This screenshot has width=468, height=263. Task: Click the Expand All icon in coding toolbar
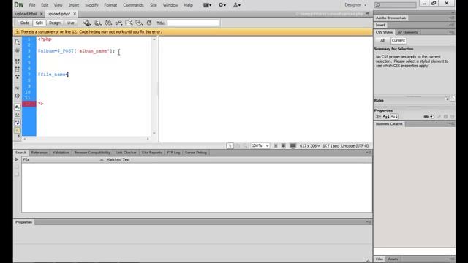[x=18, y=77]
